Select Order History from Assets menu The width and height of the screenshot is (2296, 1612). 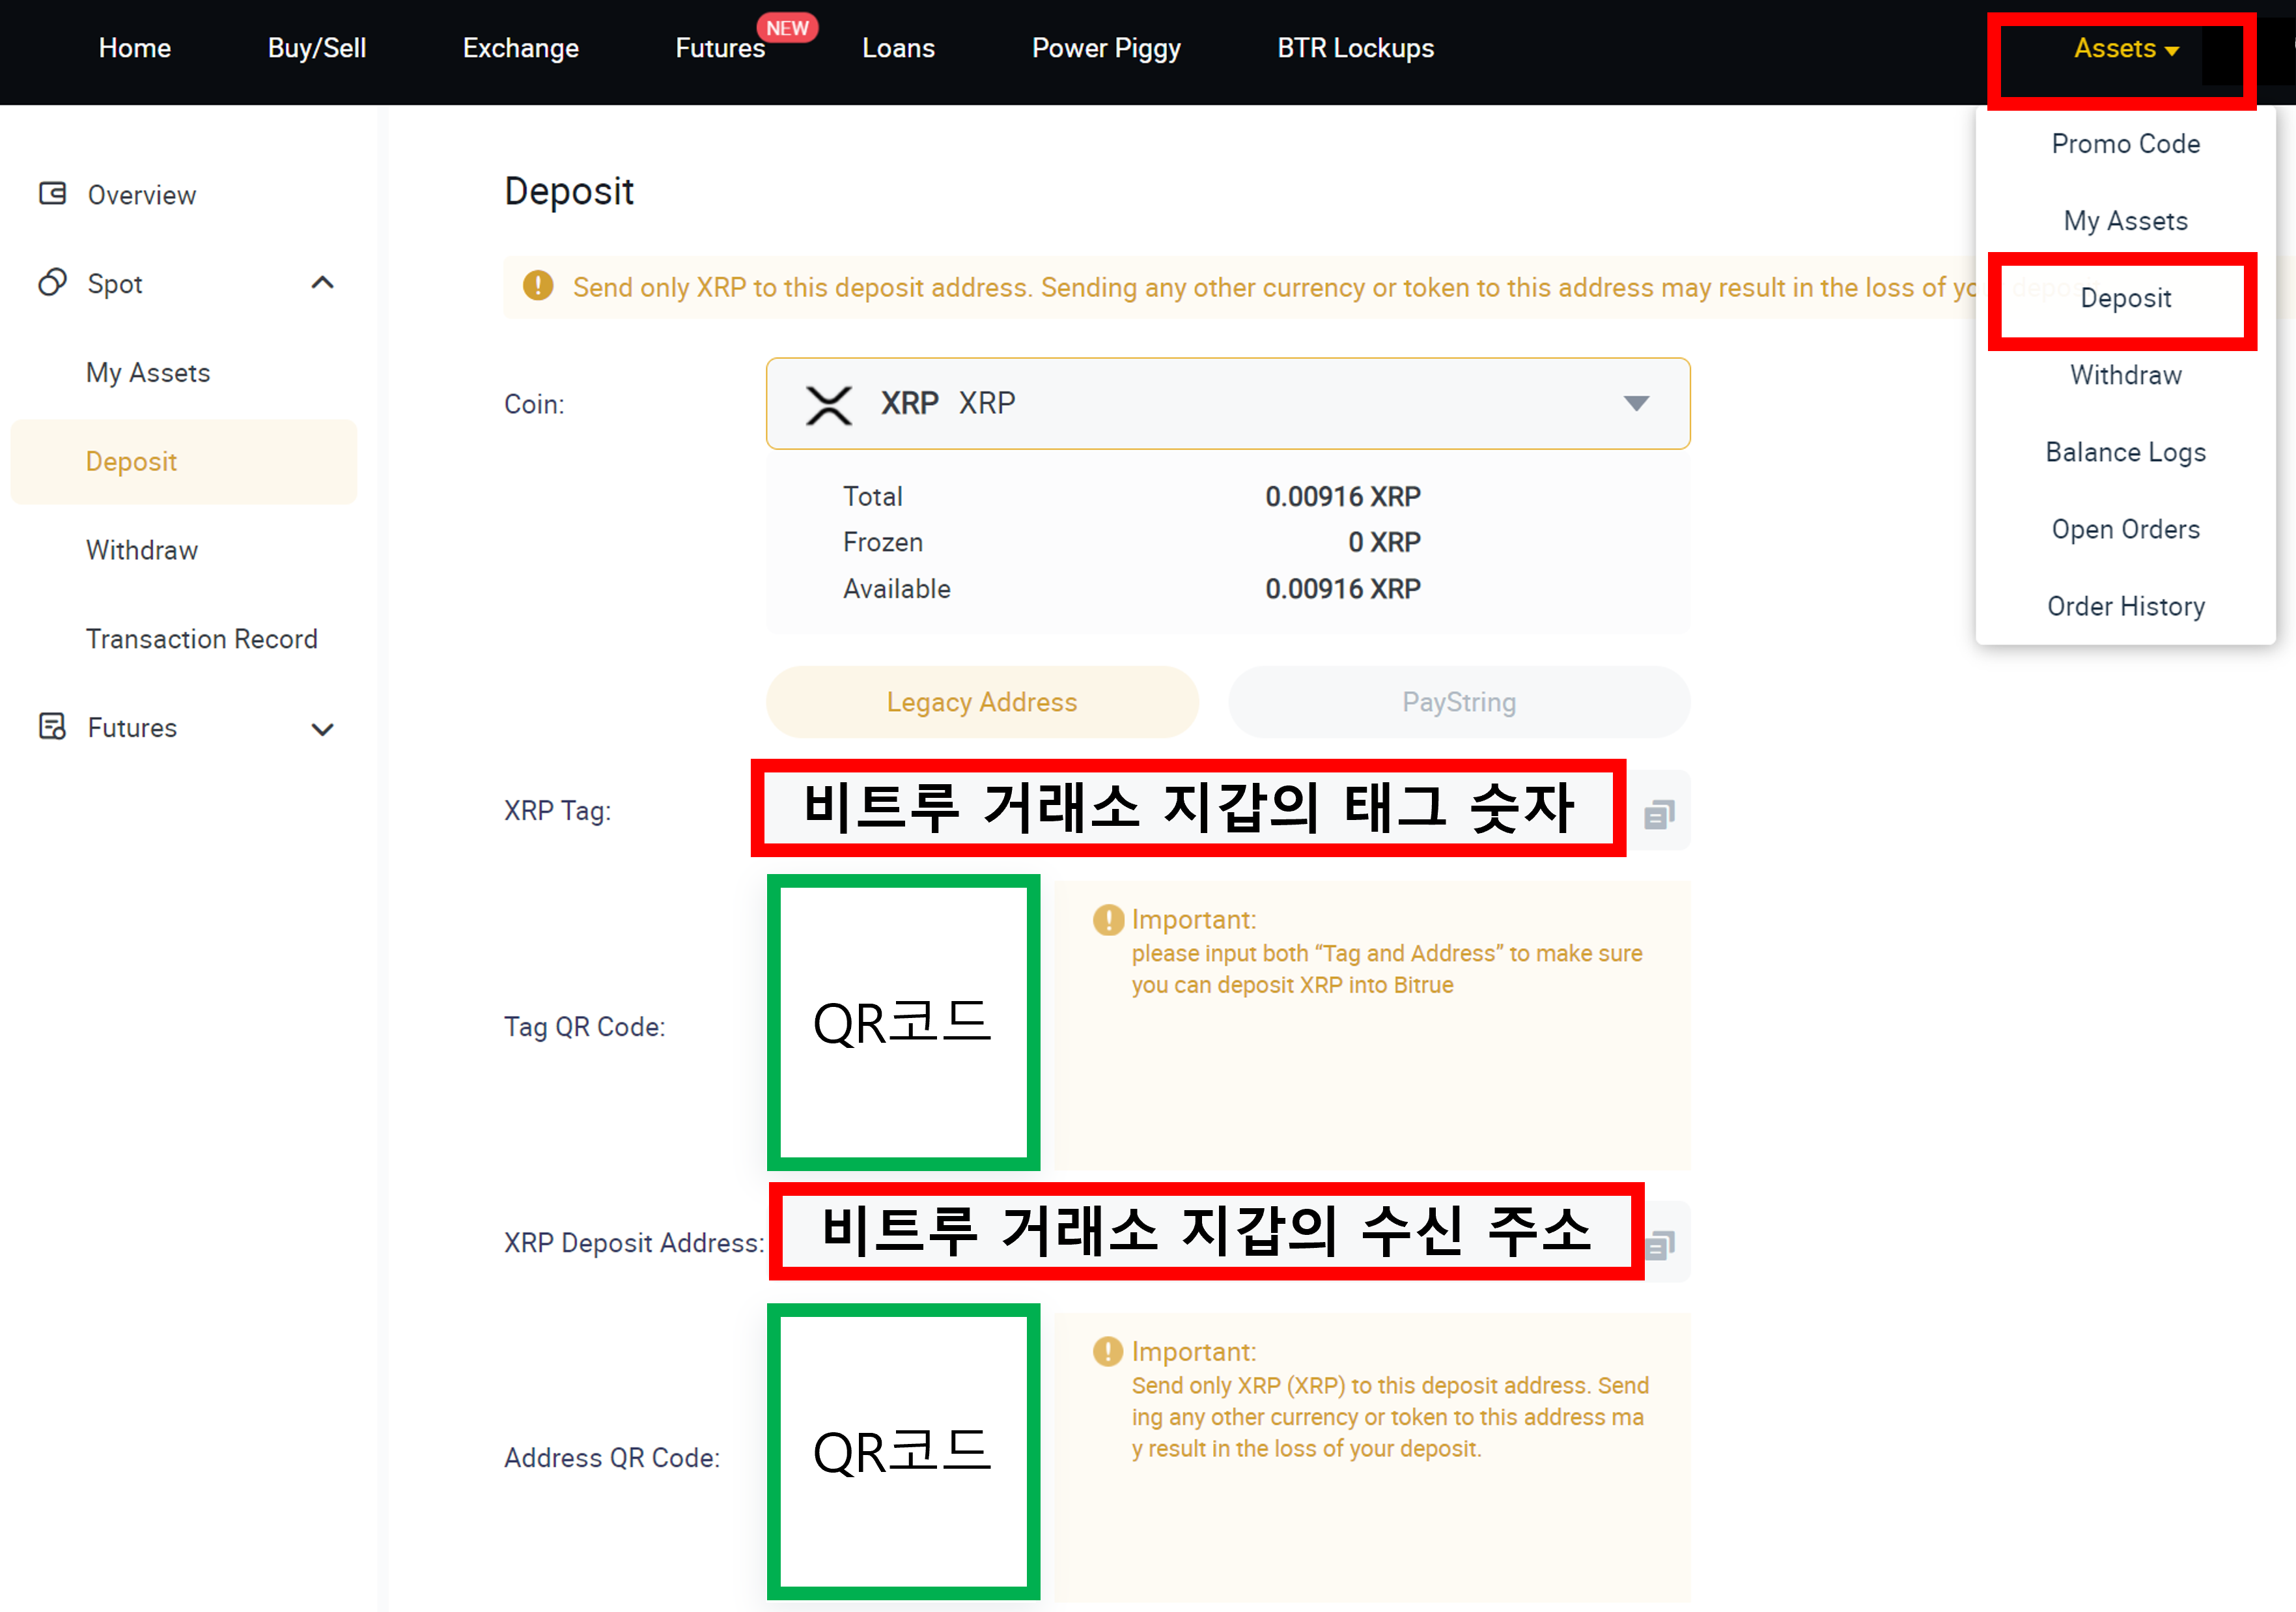coord(2126,606)
